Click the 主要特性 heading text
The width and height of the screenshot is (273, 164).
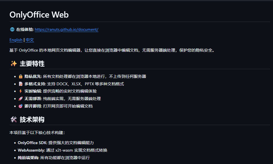(x=32, y=64)
